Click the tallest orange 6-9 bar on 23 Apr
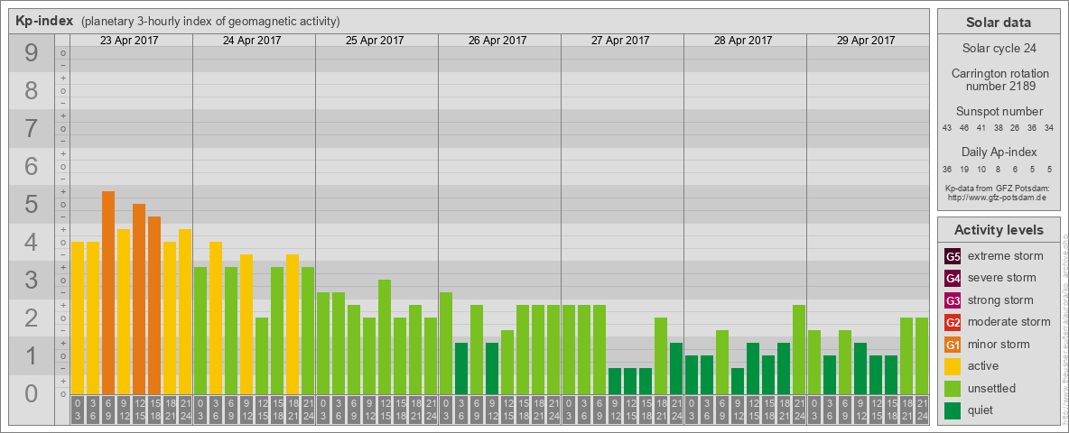Screen dimensions: 1069x433 (x=108, y=293)
